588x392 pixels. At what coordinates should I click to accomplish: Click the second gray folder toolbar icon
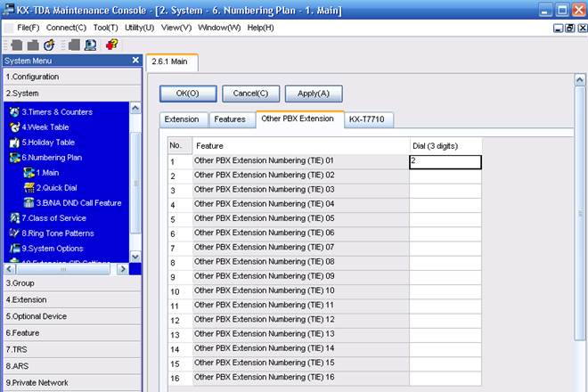tap(33, 45)
